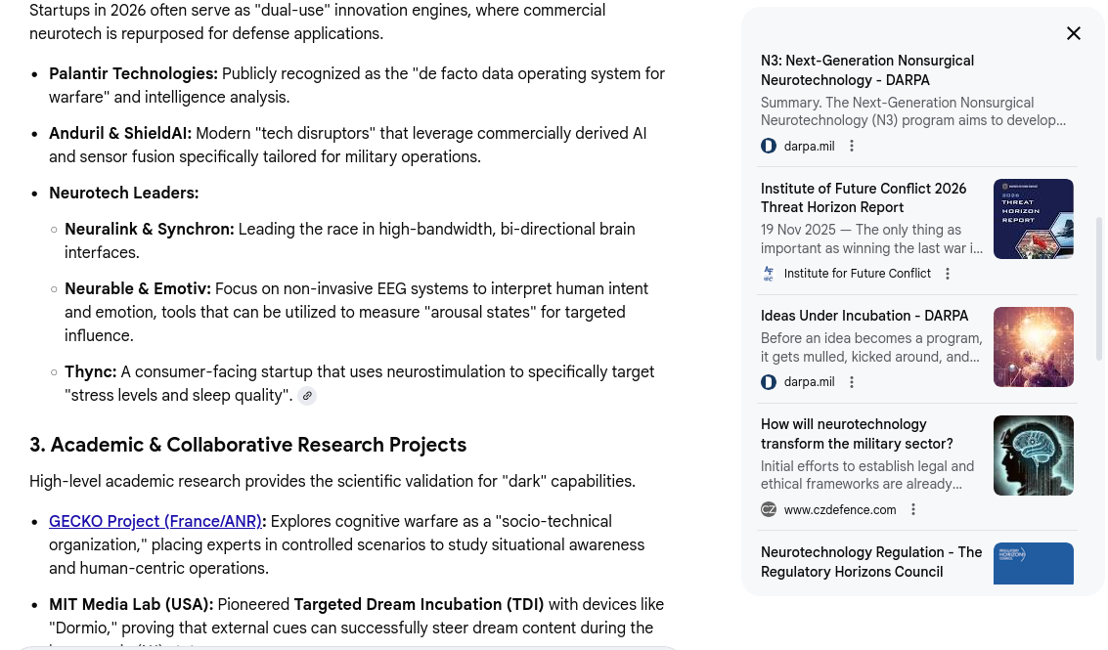Open Neurotechnology Regulation - Regulatory Horizons Council result

871,562
